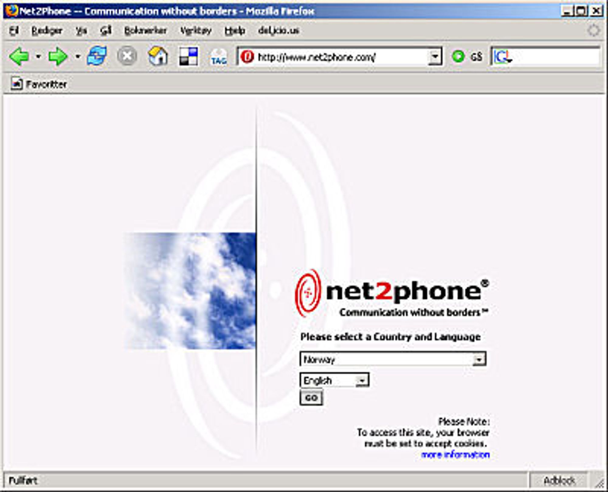Click 'Please select a Country and Language' text
Screen dimensions: 608x492
tap(390, 337)
